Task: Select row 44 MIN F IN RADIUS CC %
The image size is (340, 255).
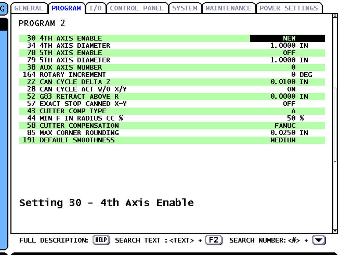Action: point(172,118)
